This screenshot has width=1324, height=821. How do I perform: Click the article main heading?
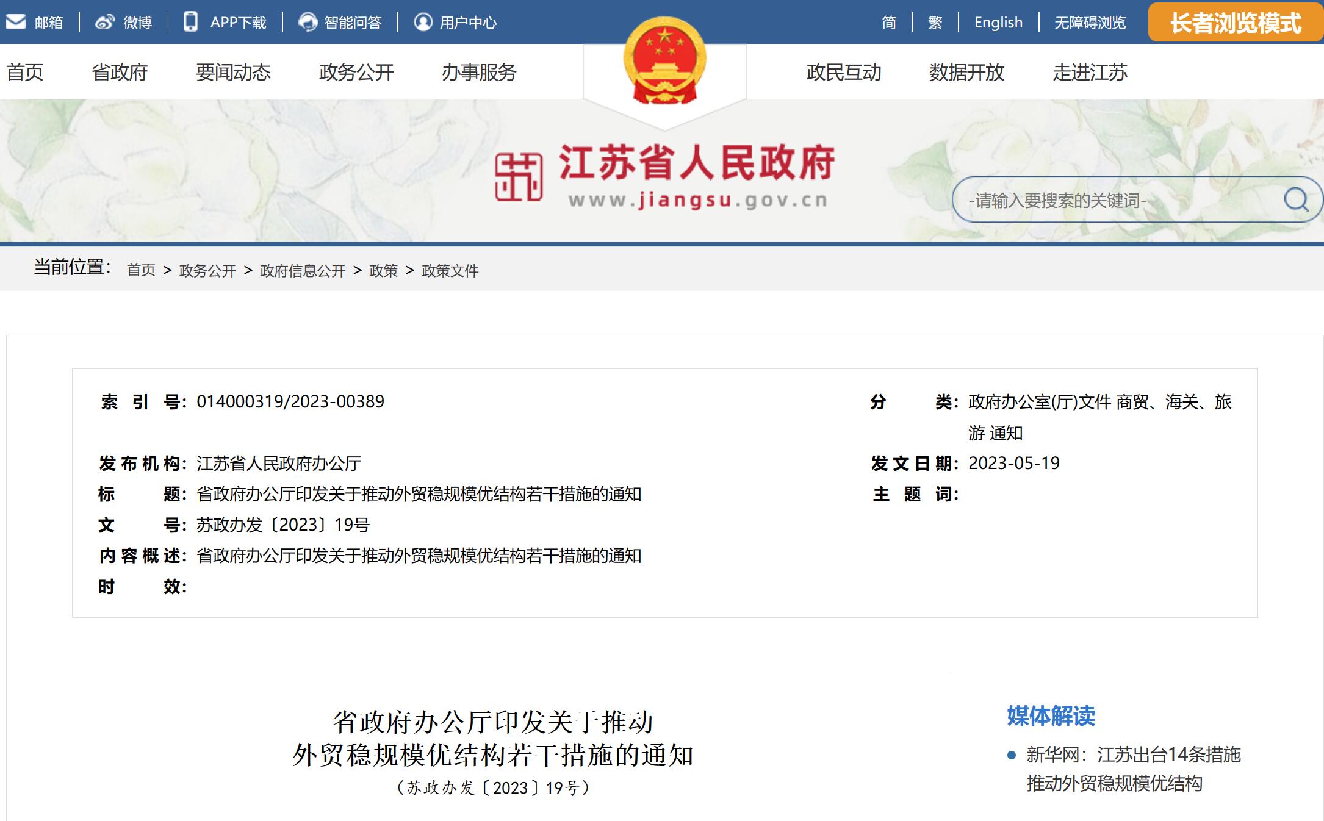(x=493, y=739)
